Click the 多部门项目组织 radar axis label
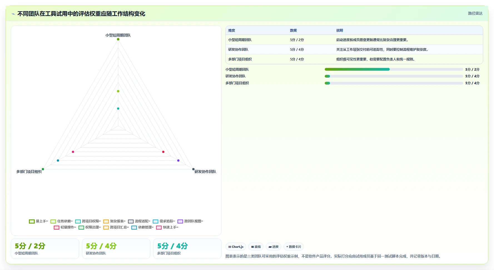The height and width of the screenshot is (270, 494). [x=29, y=172]
